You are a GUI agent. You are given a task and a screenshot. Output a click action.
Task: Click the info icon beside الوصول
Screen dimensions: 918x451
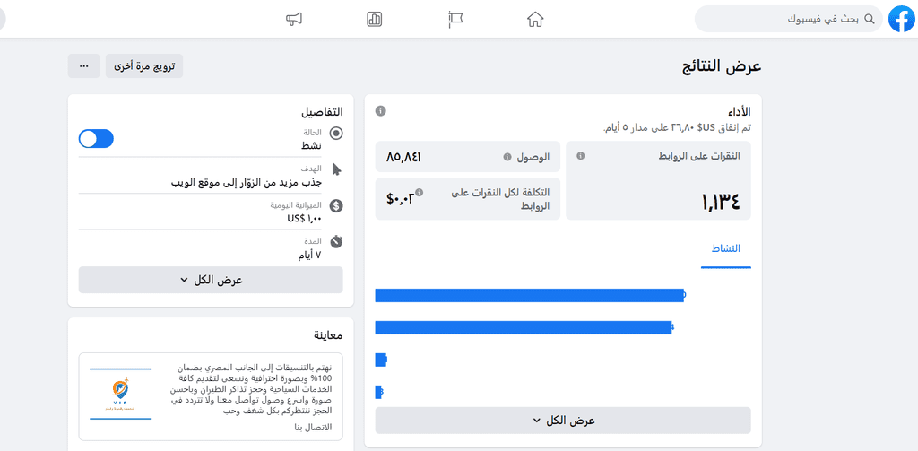(507, 157)
